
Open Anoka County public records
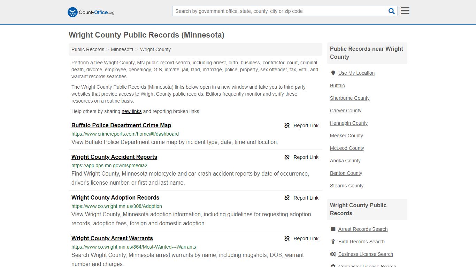[345, 161]
